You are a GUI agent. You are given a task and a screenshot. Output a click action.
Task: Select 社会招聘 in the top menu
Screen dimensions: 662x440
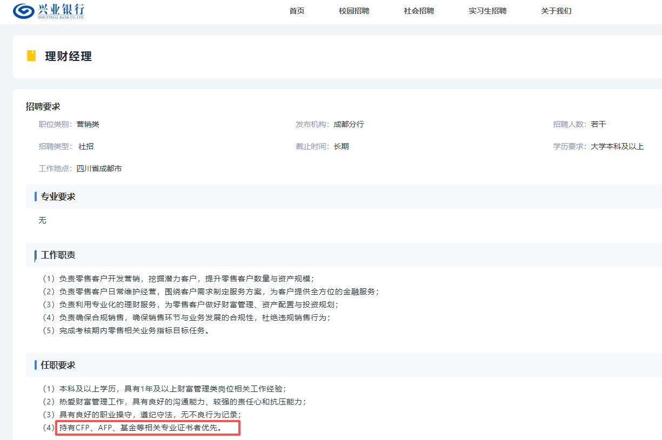pyautogui.click(x=419, y=11)
